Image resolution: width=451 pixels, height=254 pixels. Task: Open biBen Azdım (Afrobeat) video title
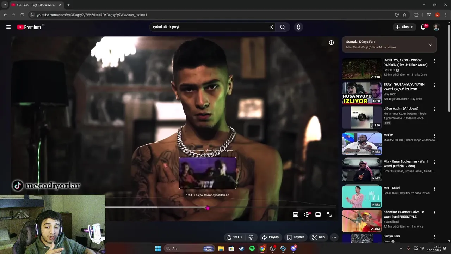click(x=401, y=109)
